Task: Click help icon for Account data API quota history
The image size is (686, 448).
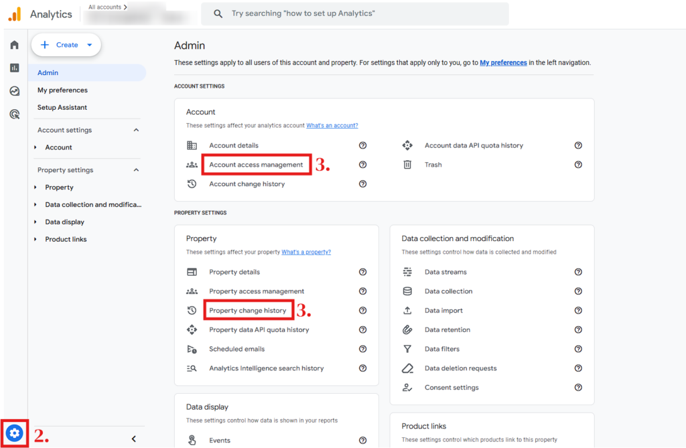Action: (578, 145)
